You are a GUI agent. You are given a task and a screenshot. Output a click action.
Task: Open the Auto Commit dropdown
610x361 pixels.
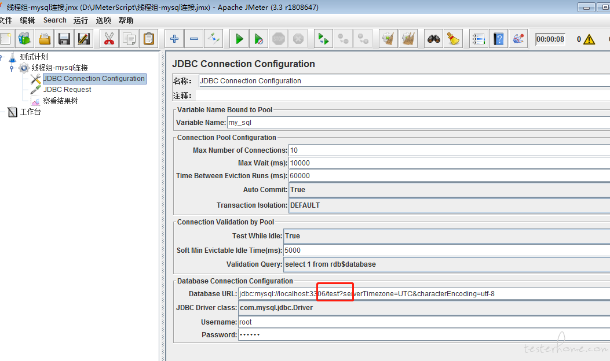[x=450, y=190]
